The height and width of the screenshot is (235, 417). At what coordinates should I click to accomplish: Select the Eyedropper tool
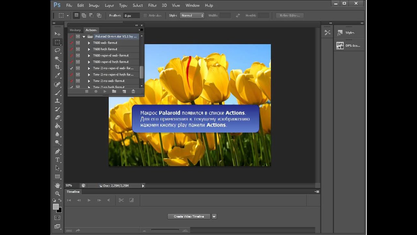pos(58,75)
